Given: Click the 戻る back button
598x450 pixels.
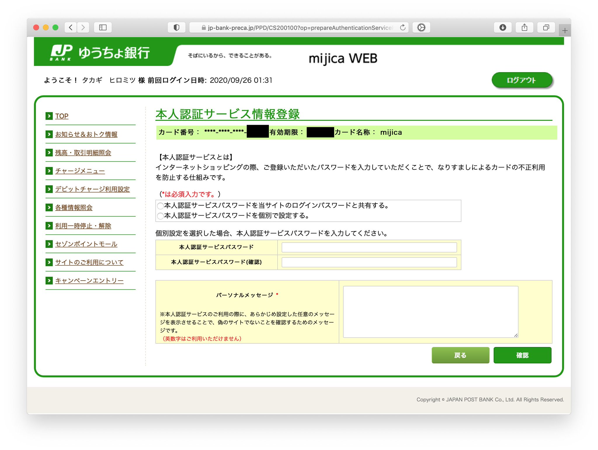Looking at the screenshot, I should (x=460, y=355).
